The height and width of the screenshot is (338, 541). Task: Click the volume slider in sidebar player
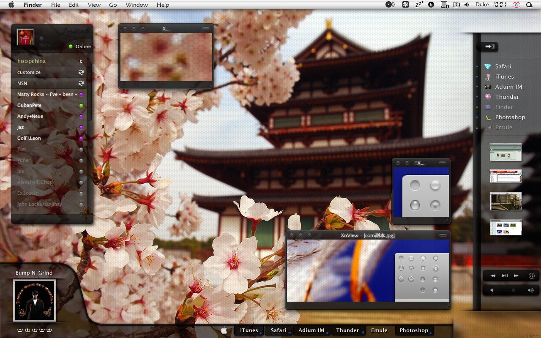[510, 290]
